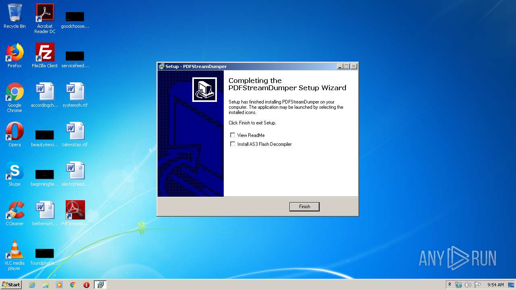Select the takesstay.rtf document
Viewport: 516px width, 290px height.
(75, 135)
